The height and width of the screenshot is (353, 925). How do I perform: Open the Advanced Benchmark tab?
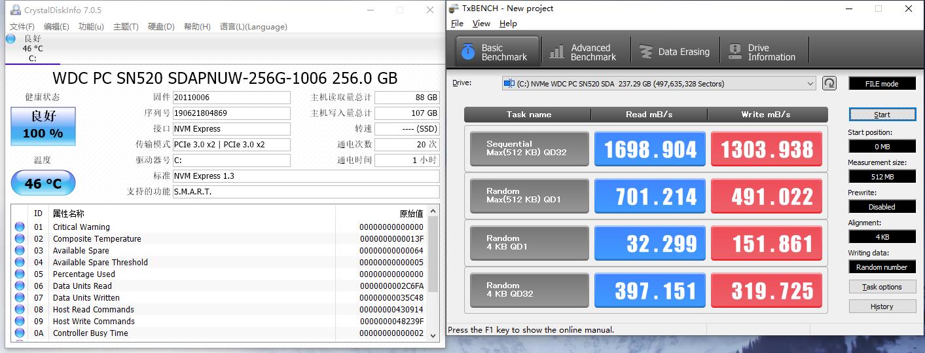coord(584,52)
